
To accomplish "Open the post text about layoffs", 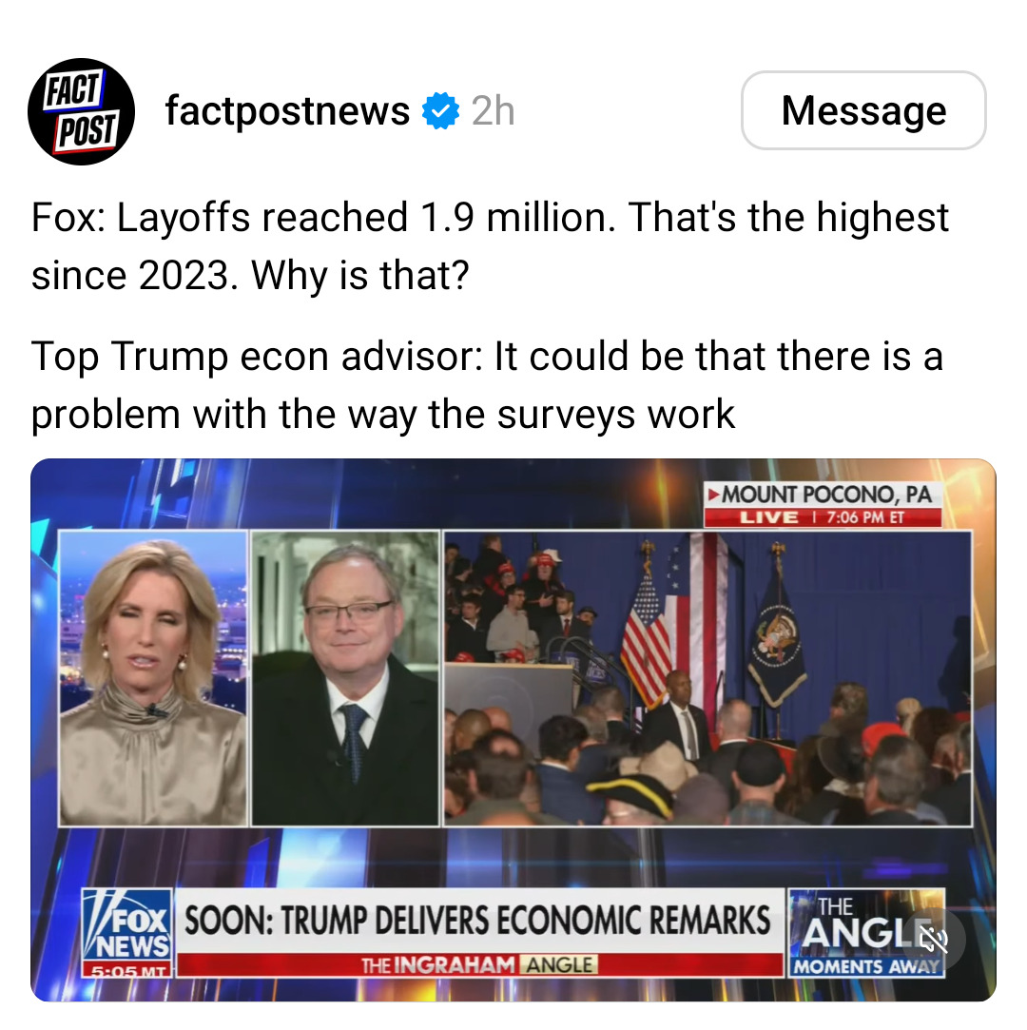I will click(x=490, y=245).
